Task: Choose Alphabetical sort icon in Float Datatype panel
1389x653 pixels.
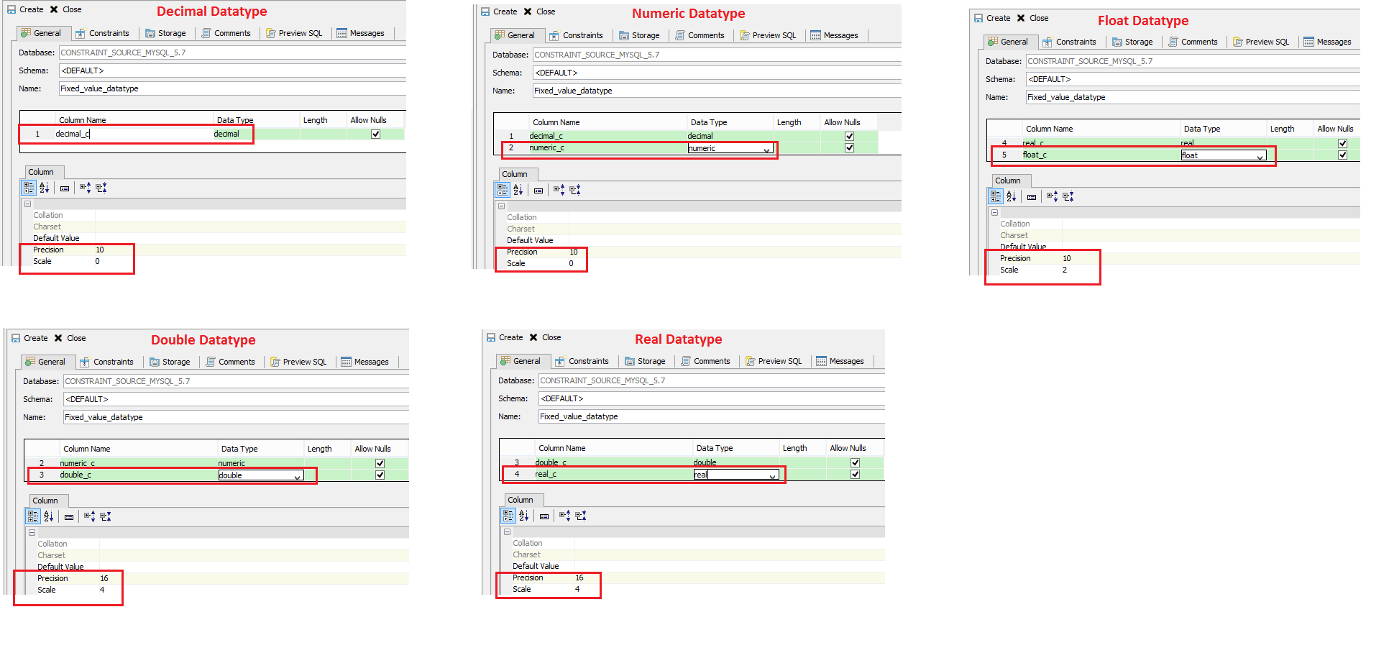Action: click(x=1012, y=196)
